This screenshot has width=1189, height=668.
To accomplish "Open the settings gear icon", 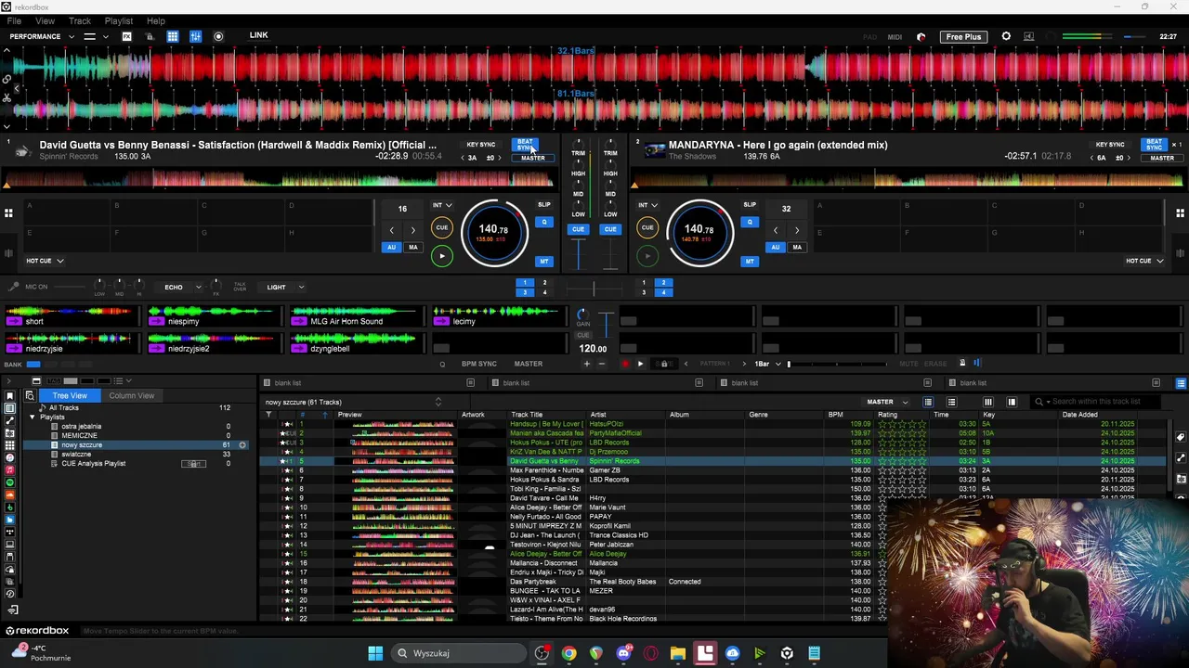I will (x=1006, y=36).
